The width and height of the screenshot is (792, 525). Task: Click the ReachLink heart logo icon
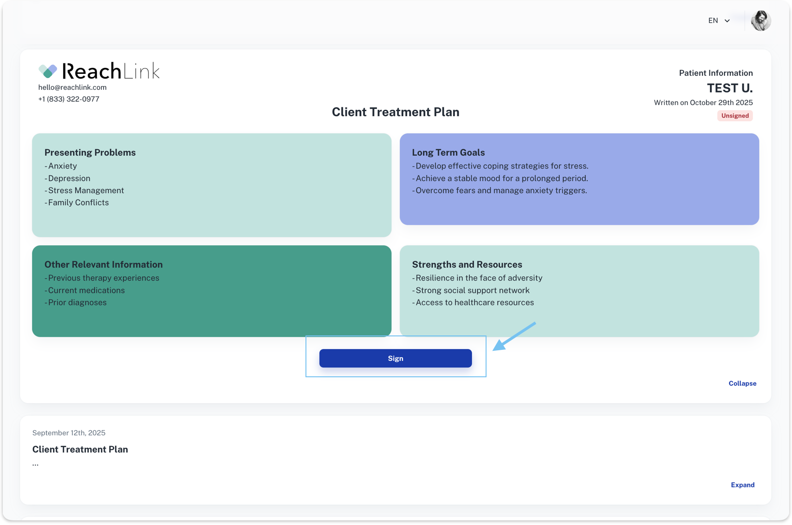(48, 71)
